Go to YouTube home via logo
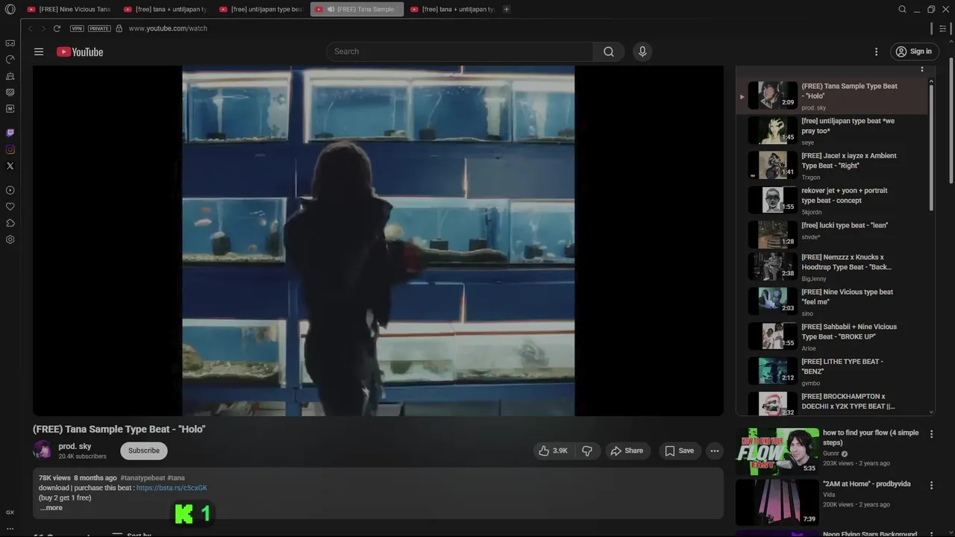Image resolution: width=955 pixels, height=537 pixels. tap(80, 51)
